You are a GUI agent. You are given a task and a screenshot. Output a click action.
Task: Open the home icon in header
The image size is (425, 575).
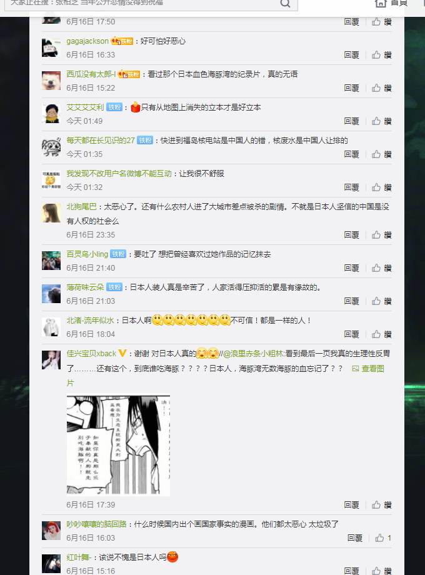click(381, 3)
